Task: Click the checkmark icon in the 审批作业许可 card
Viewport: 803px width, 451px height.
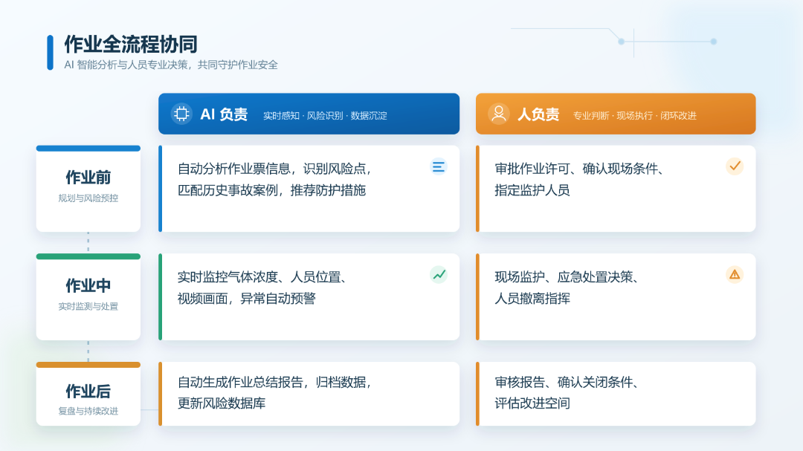Action: pyautogui.click(x=735, y=166)
